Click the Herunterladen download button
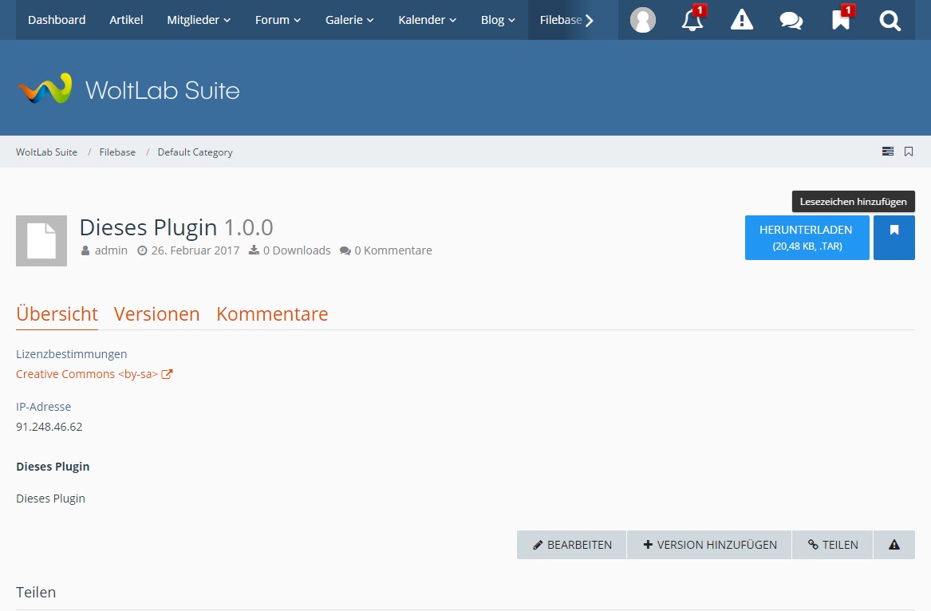 click(807, 238)
